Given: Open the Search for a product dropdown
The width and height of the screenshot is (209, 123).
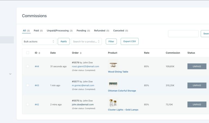Looking at the screenshot, I should (x=86, y=41).
